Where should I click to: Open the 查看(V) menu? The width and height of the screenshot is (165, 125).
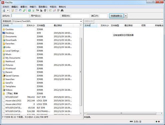24,7
